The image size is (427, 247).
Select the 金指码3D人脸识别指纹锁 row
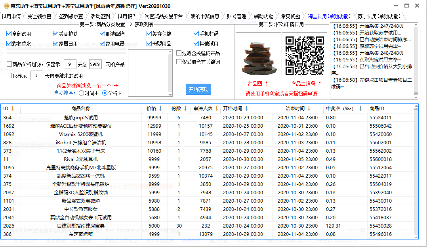point(208,192)
